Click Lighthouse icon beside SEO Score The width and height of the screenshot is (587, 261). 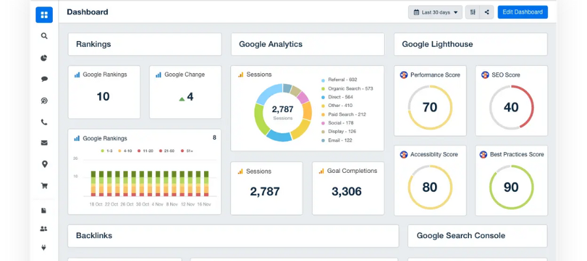coord(485,75)
